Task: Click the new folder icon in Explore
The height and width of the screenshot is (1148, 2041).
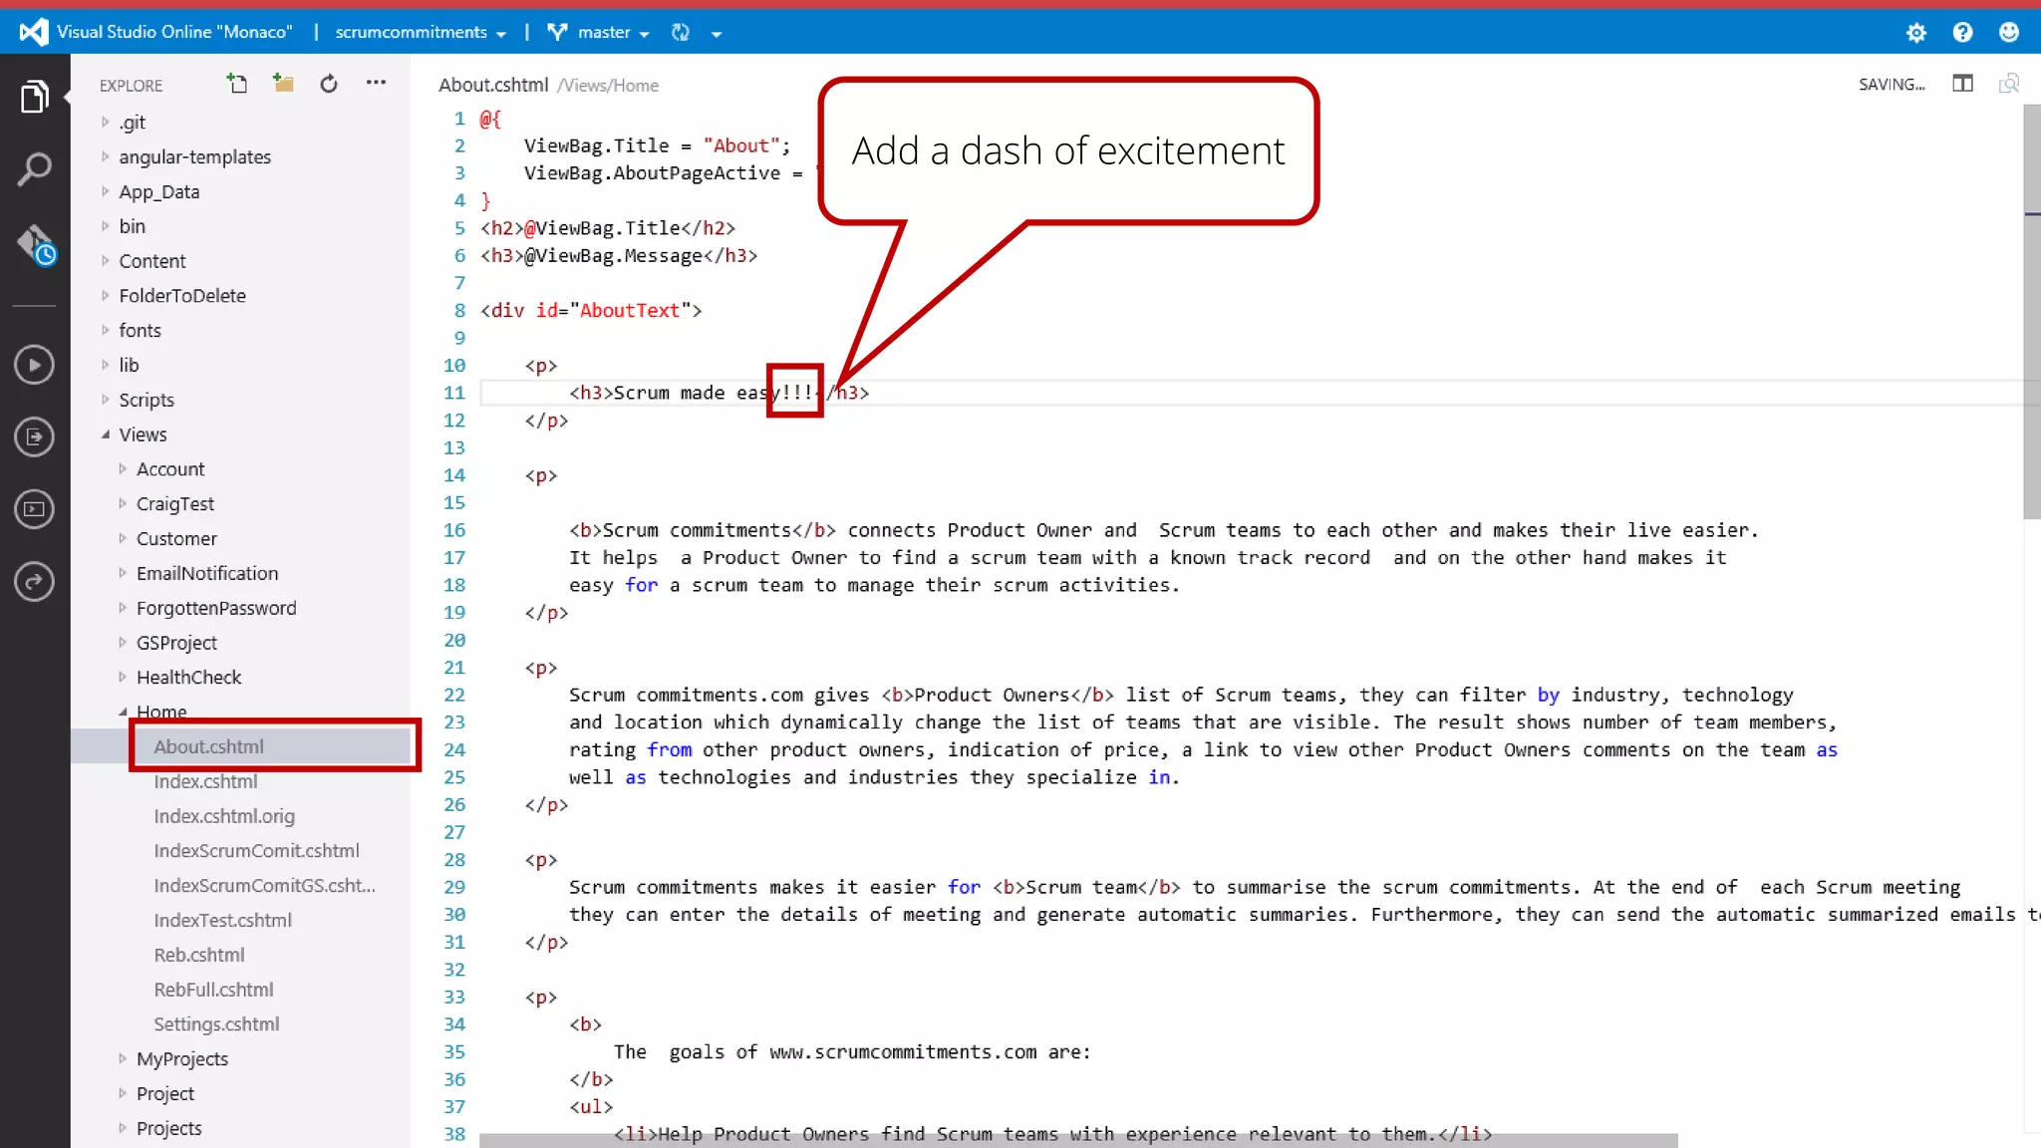Action: 283,84
